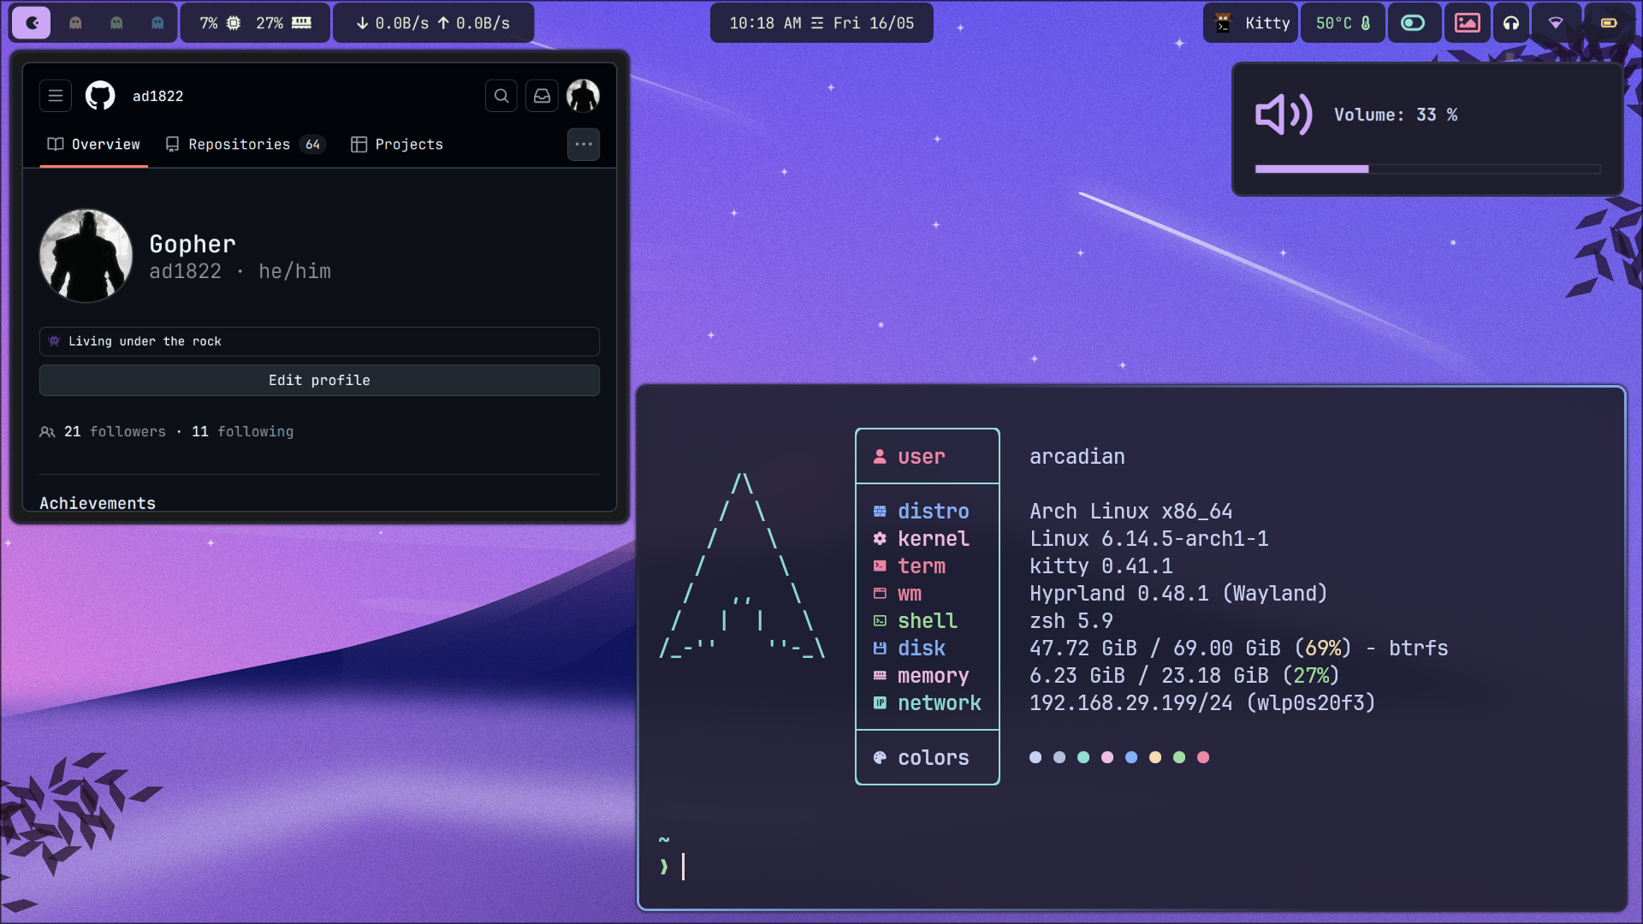Switch to the first ghost workspace

click(x=75, y=23)
